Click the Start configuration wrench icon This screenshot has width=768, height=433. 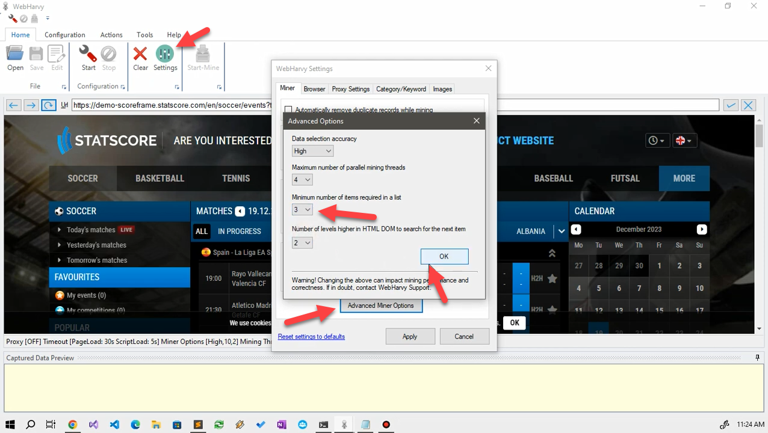[88, 54]
